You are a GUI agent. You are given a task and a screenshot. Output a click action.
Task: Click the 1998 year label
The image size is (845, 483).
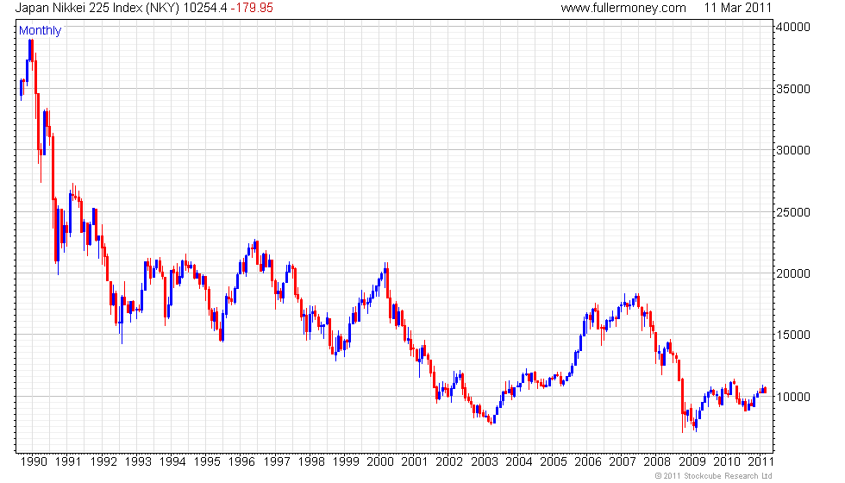coord(311,461)
